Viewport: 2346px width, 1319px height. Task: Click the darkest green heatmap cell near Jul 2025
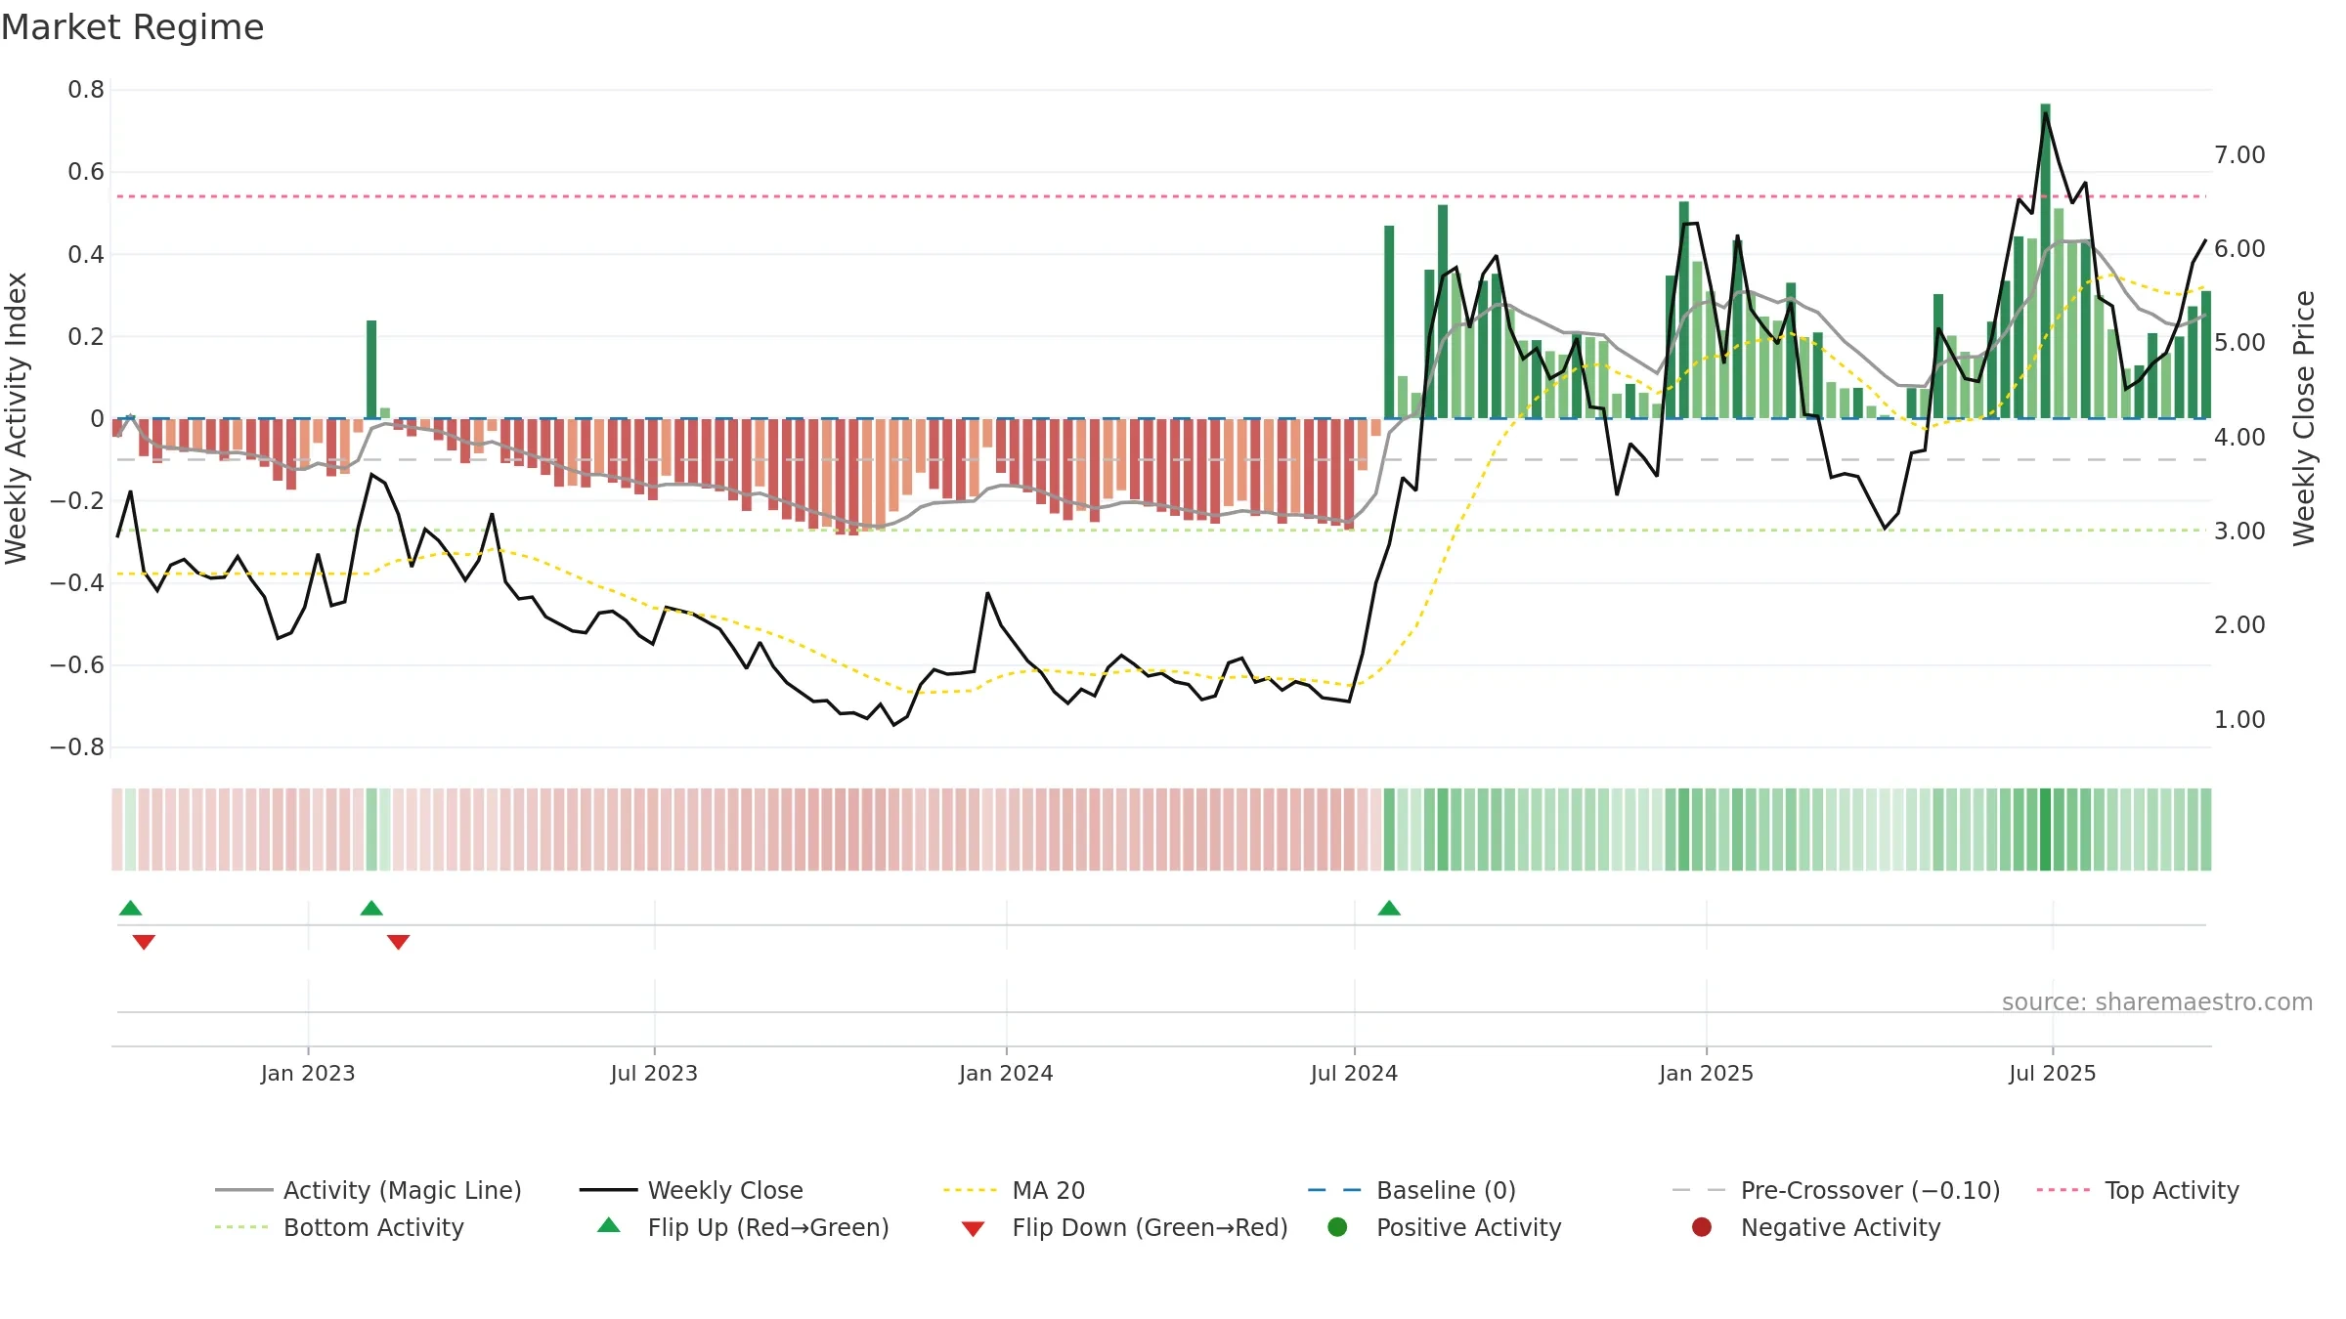(2045, 830)
